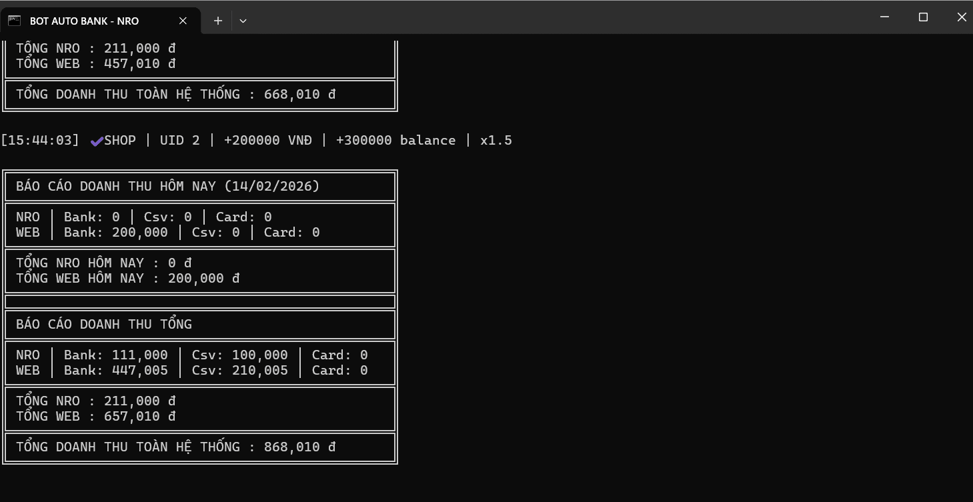The width and height of the screenshot is (973, 502).
Task: Click the text "+200000 VNĐ"
Action: [x=268, y=140]
